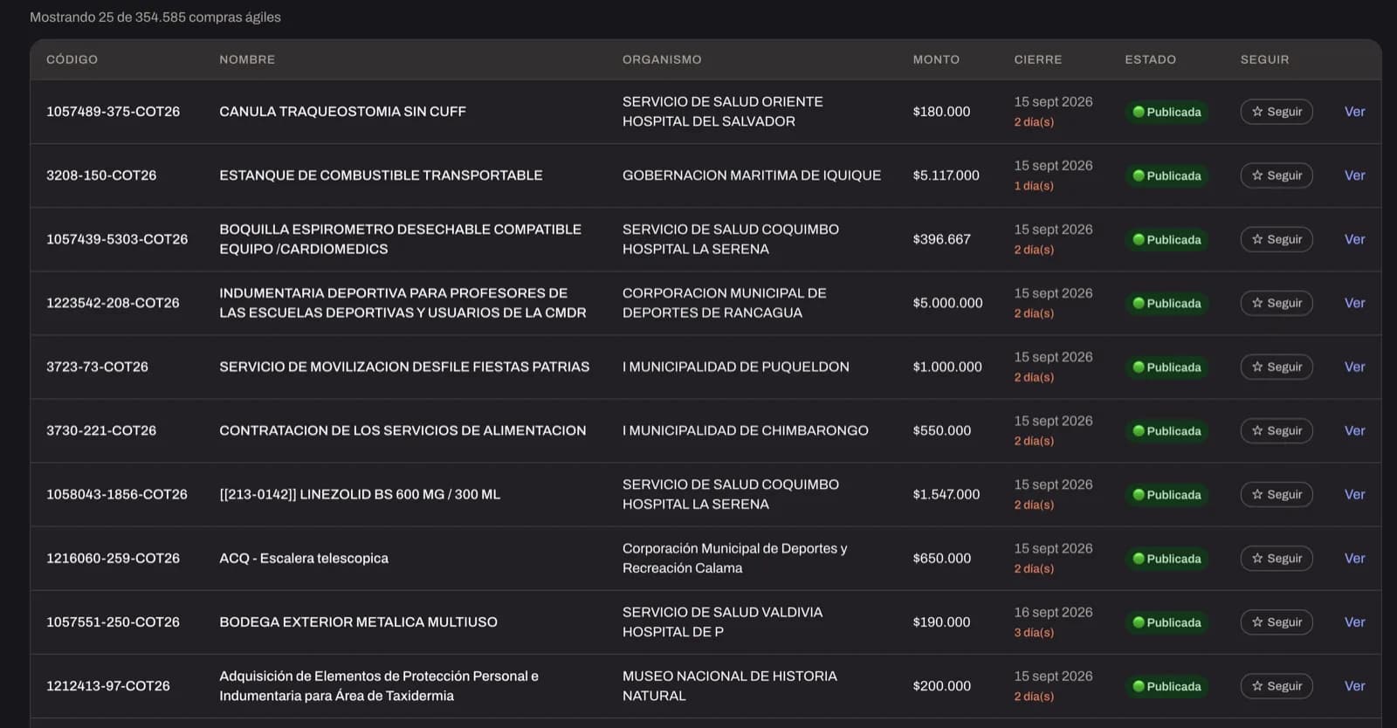Follow SERVICIO DE MOVILIZACION DESFILE purchase

tap(1277, 367)
